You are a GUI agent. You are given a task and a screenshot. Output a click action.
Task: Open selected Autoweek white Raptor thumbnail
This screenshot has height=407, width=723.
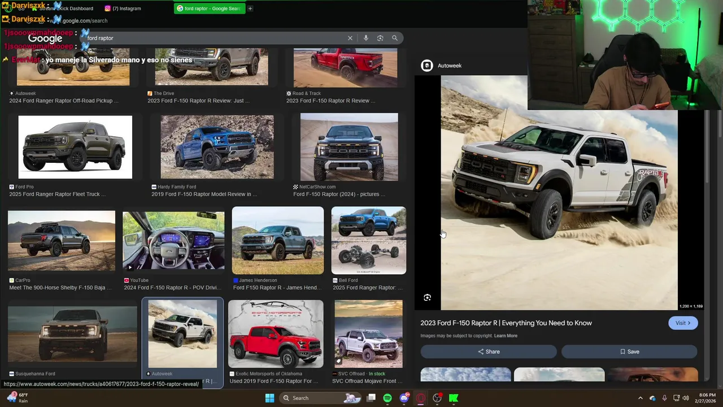[182, 334]
